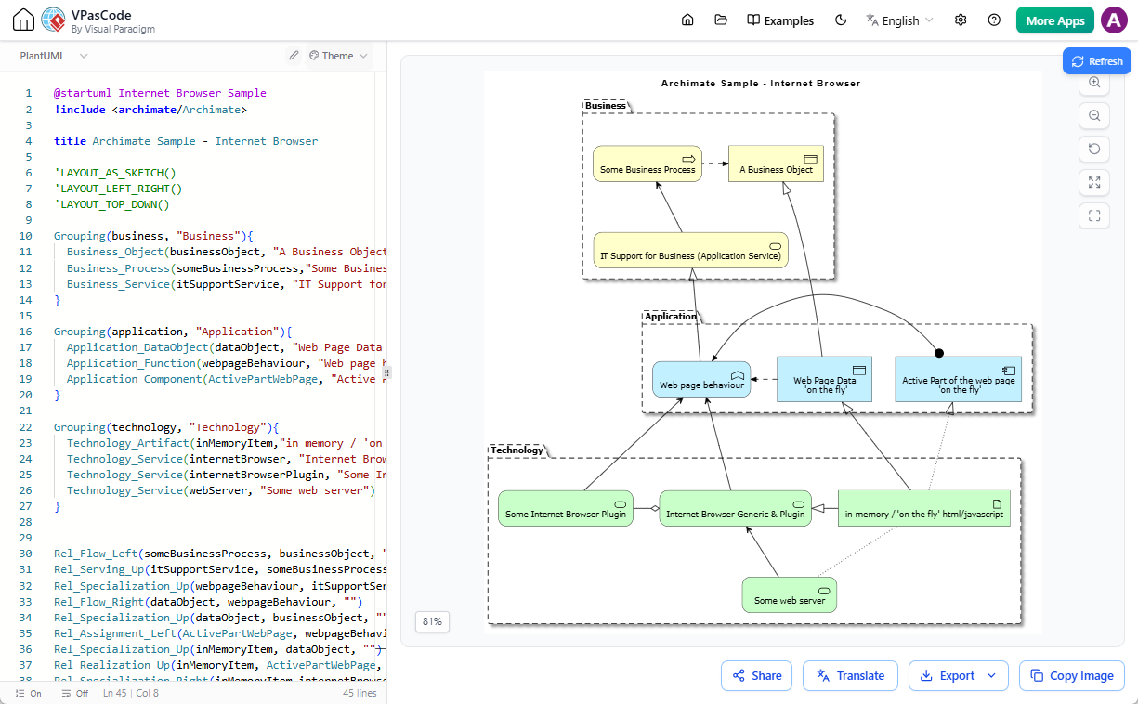This screenshot has height=704, width=1138.
Task: Select 'Some web server' node
Action: [x=790, y=594]
